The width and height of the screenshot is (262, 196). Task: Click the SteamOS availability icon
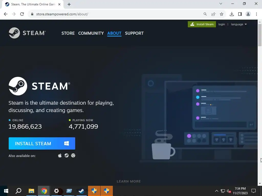(67, 155)
